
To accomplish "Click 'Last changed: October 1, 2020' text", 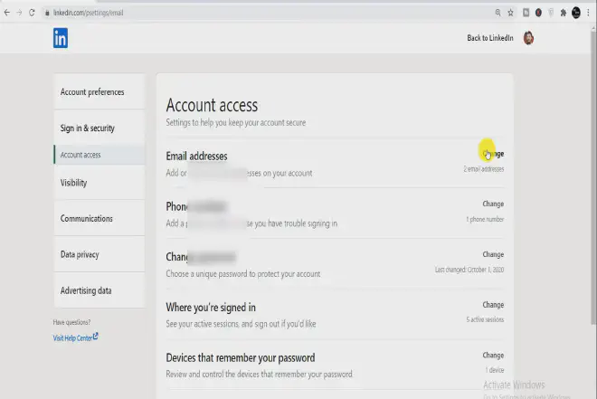I will pos(469,270).
